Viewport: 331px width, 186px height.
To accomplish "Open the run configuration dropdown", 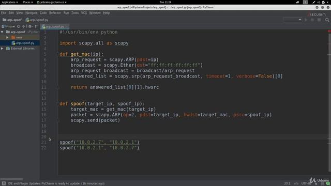I will (293, 20).
